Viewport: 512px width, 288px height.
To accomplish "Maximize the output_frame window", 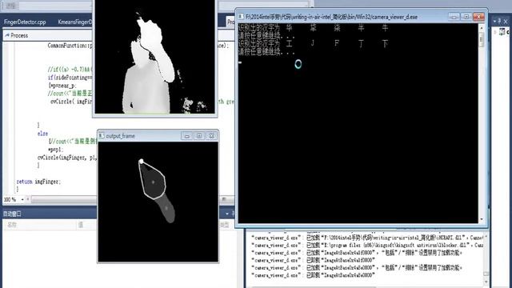I will (x=199, y=136).
